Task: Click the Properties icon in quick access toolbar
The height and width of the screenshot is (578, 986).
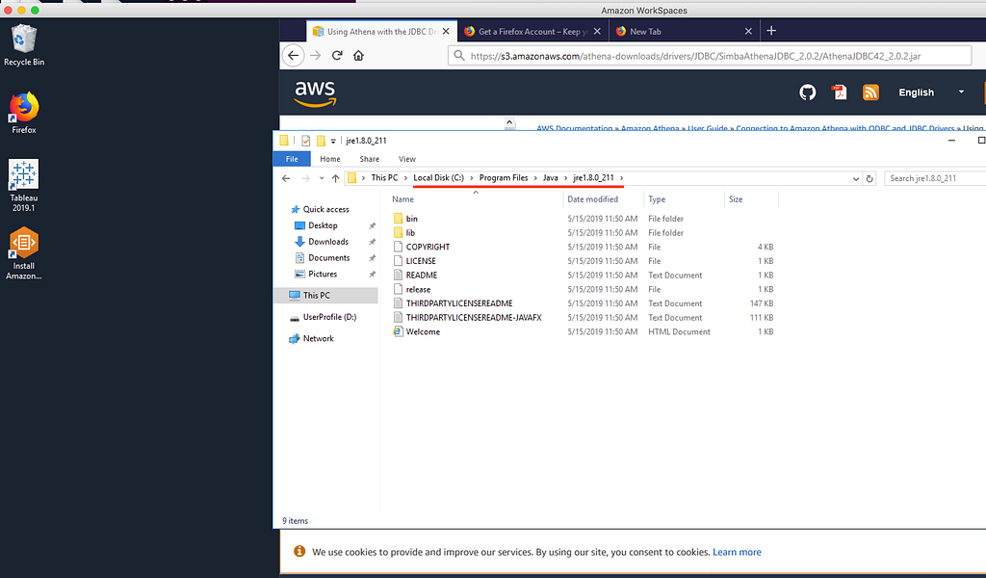Action: point(305,141)
